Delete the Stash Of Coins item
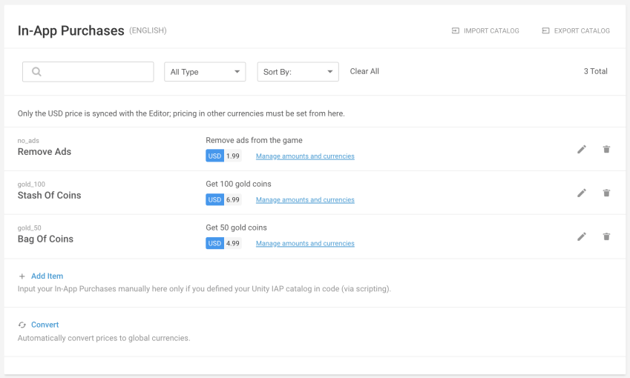630x378 pixels. point(606,193)
